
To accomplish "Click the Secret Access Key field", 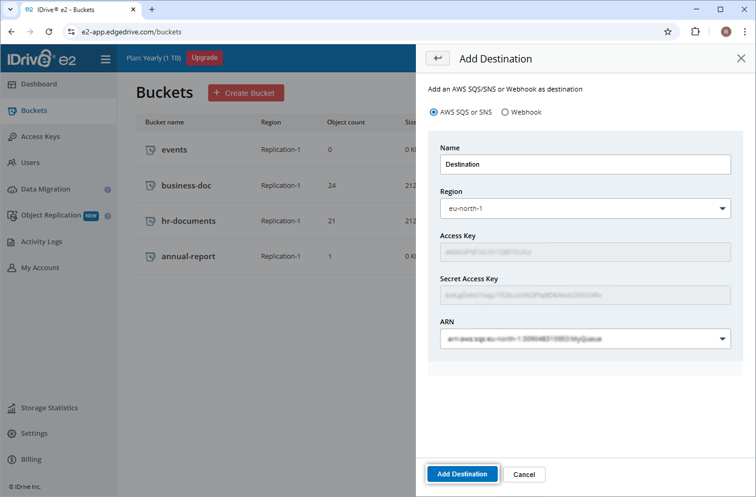I will 585,295.
